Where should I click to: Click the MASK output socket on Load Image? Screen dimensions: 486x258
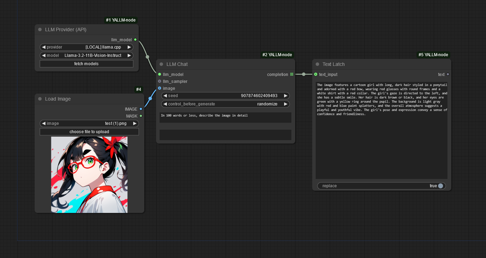tap(141, 116)
